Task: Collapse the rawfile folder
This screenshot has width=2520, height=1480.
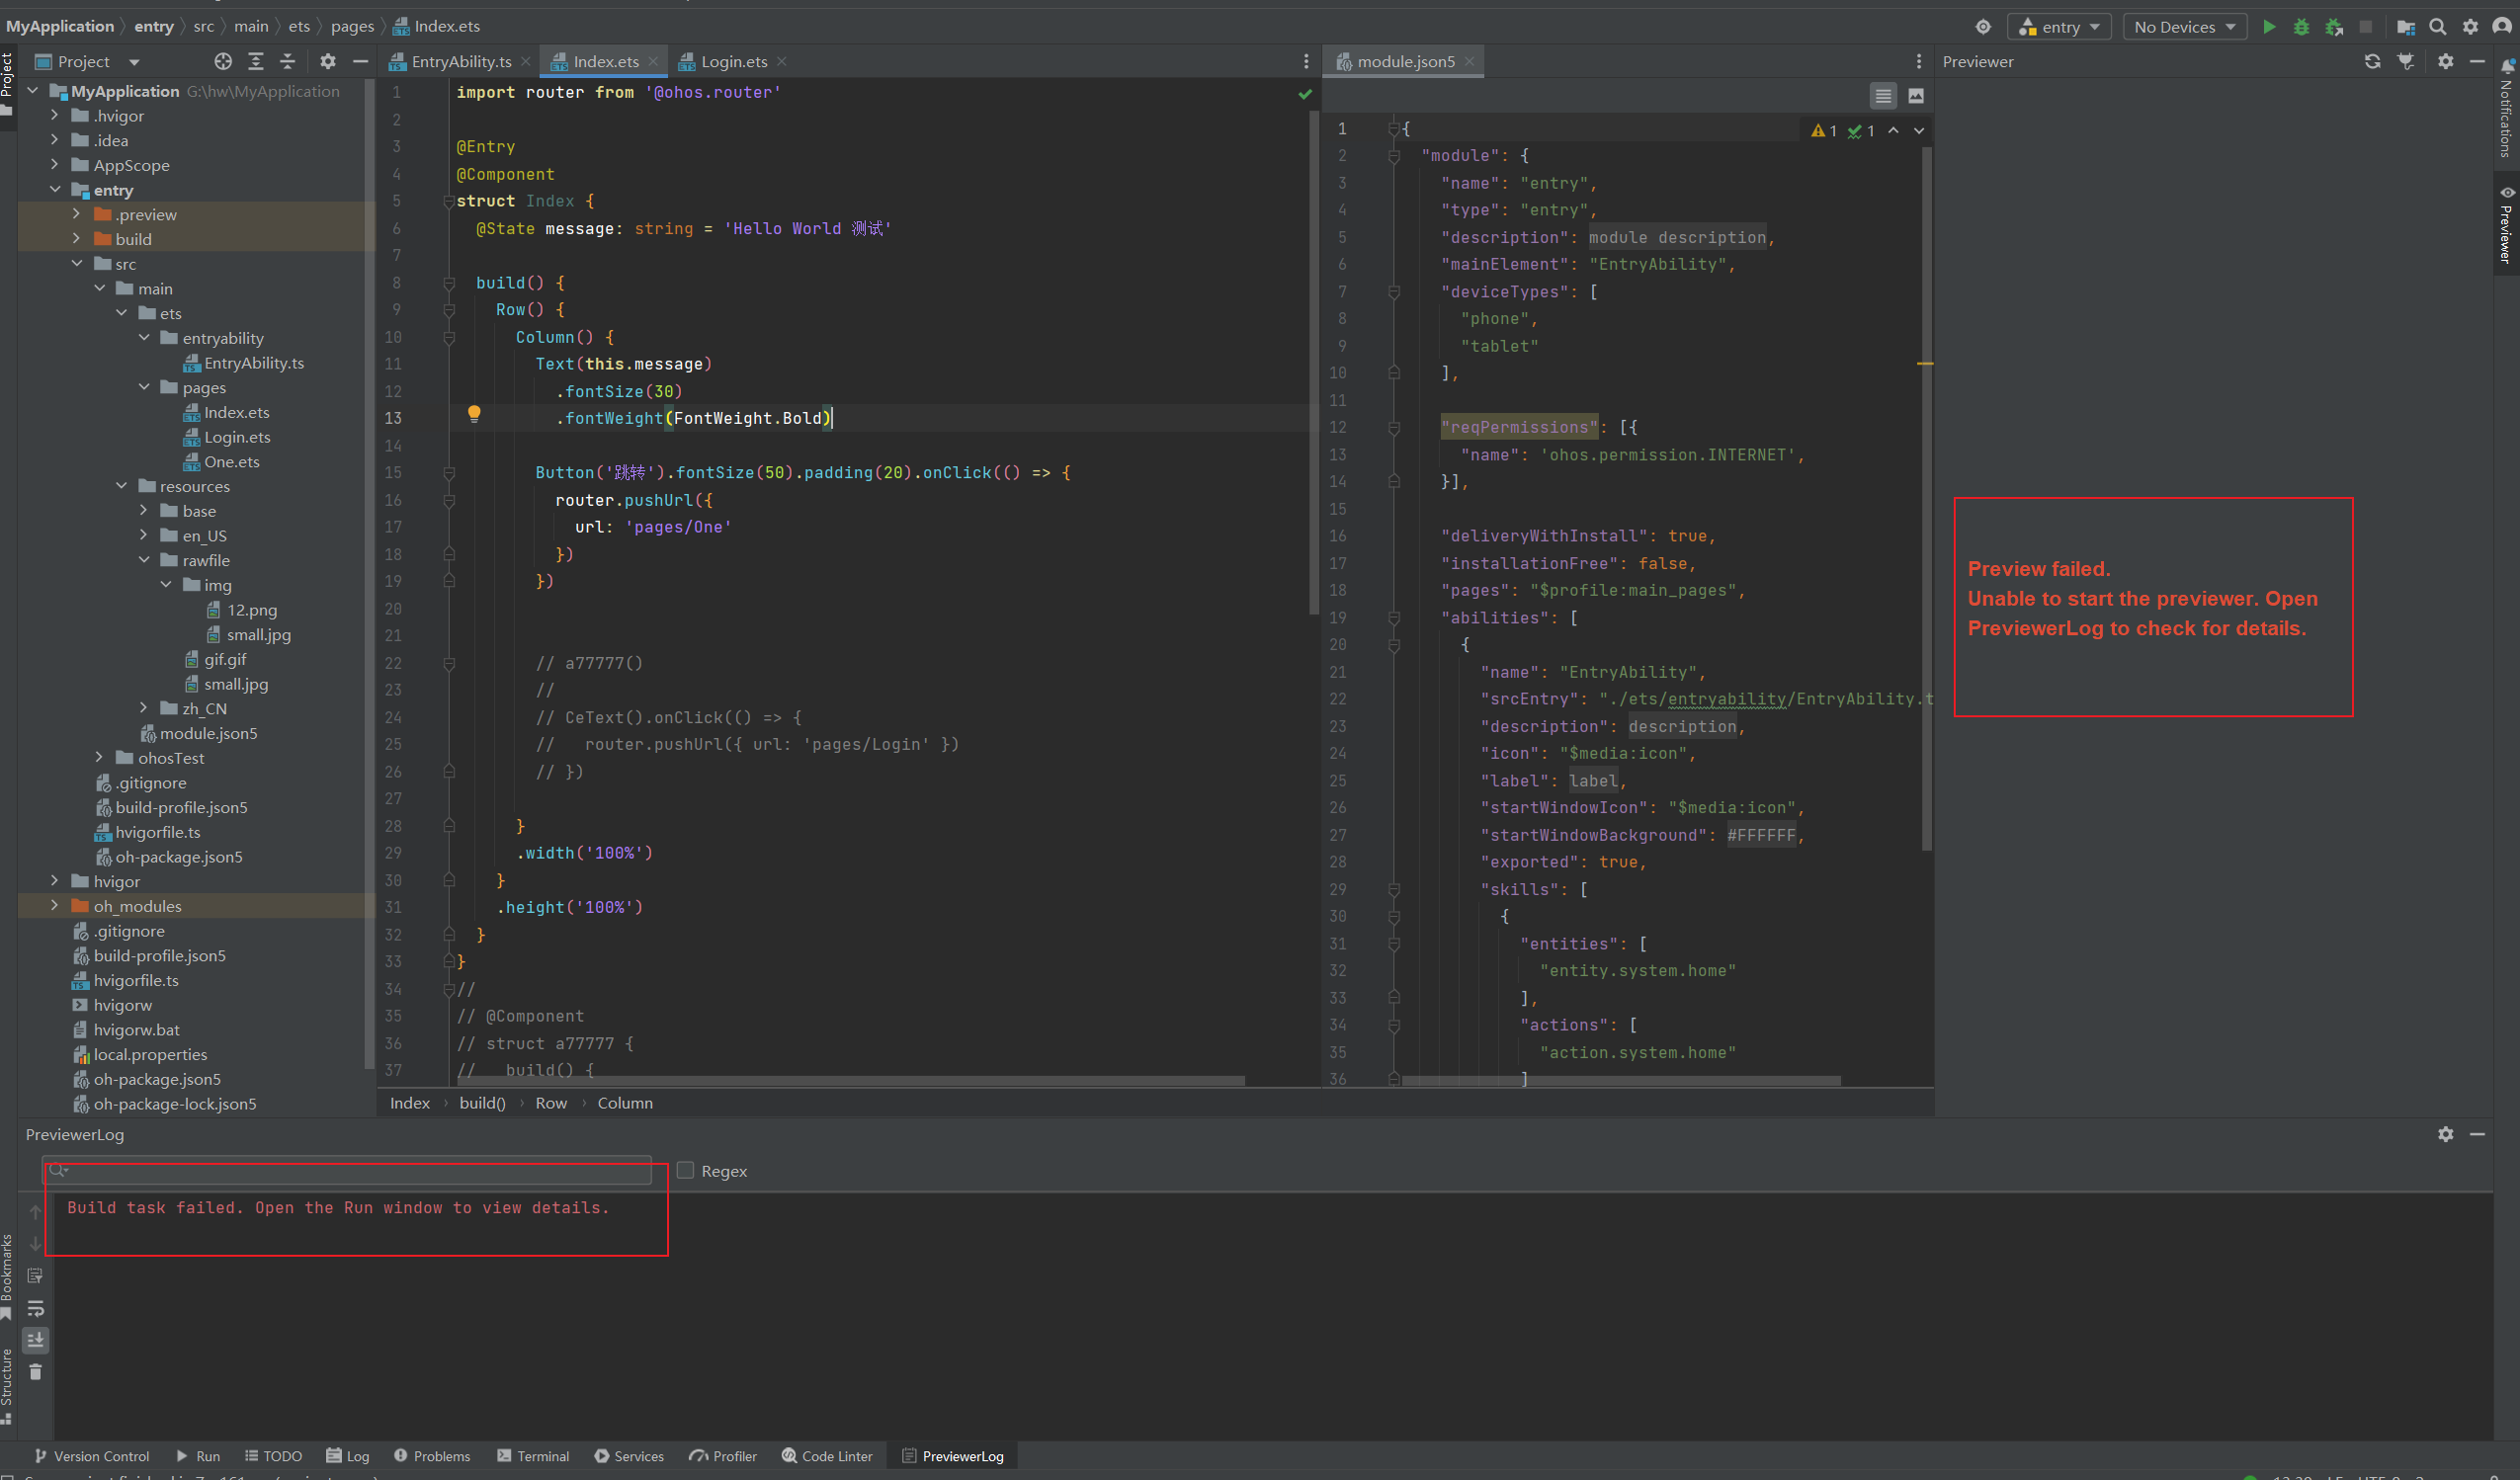Action: pyautogui.click(x=144, y=560)
